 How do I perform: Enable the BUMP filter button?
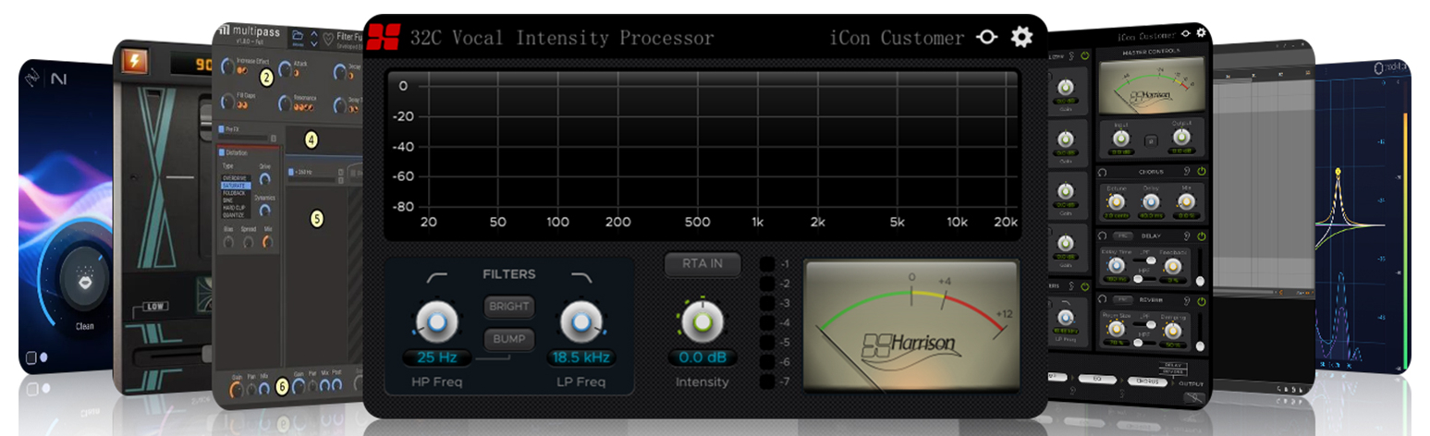tap(509, 339)
